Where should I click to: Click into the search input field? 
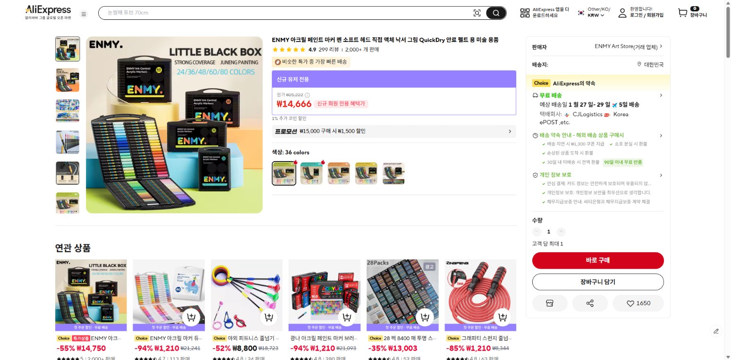283,13
